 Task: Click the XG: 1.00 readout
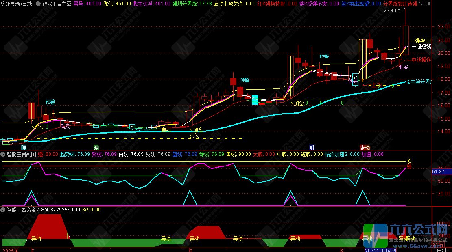pos(92,210)
